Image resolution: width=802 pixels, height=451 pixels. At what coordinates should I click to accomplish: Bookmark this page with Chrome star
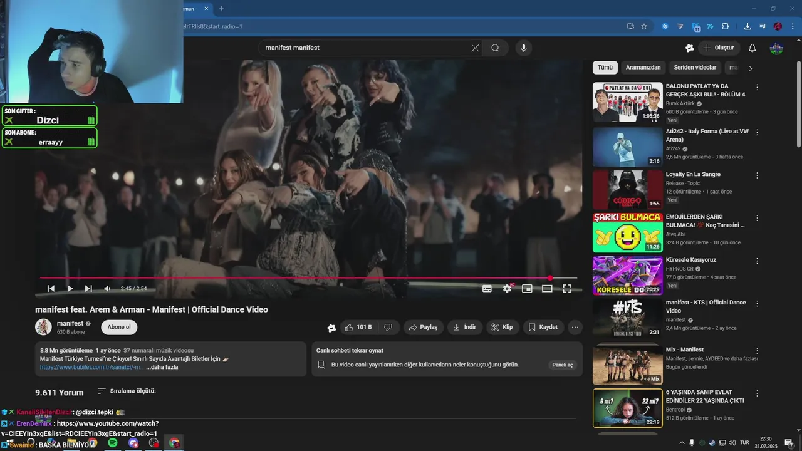(x=644, y=26)
